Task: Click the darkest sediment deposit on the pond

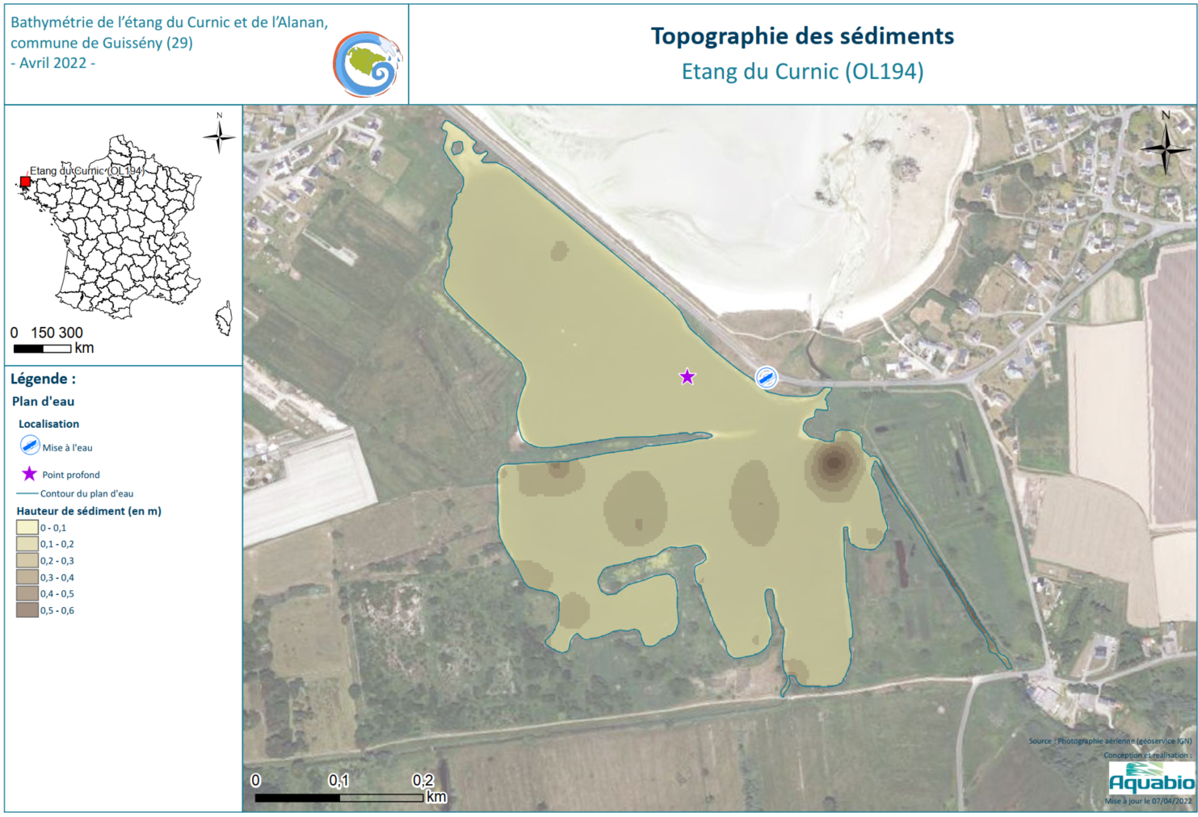Action: [x=834, y=463]
